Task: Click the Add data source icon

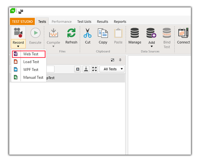Action: tap(151, 33)
